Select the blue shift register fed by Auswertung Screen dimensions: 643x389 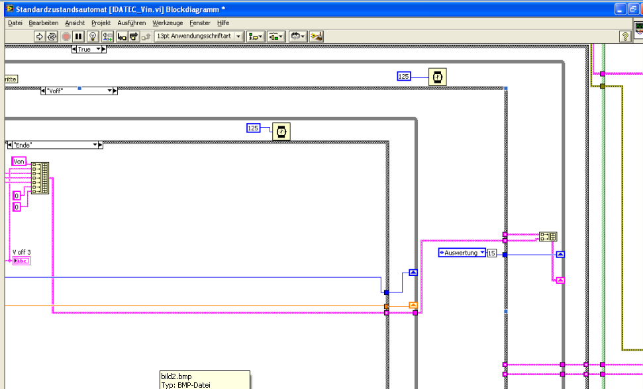tap(560, 254)
